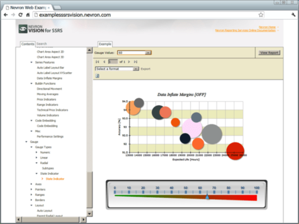
Task: Reload the page with refresh icon
Action: (21, 15)
